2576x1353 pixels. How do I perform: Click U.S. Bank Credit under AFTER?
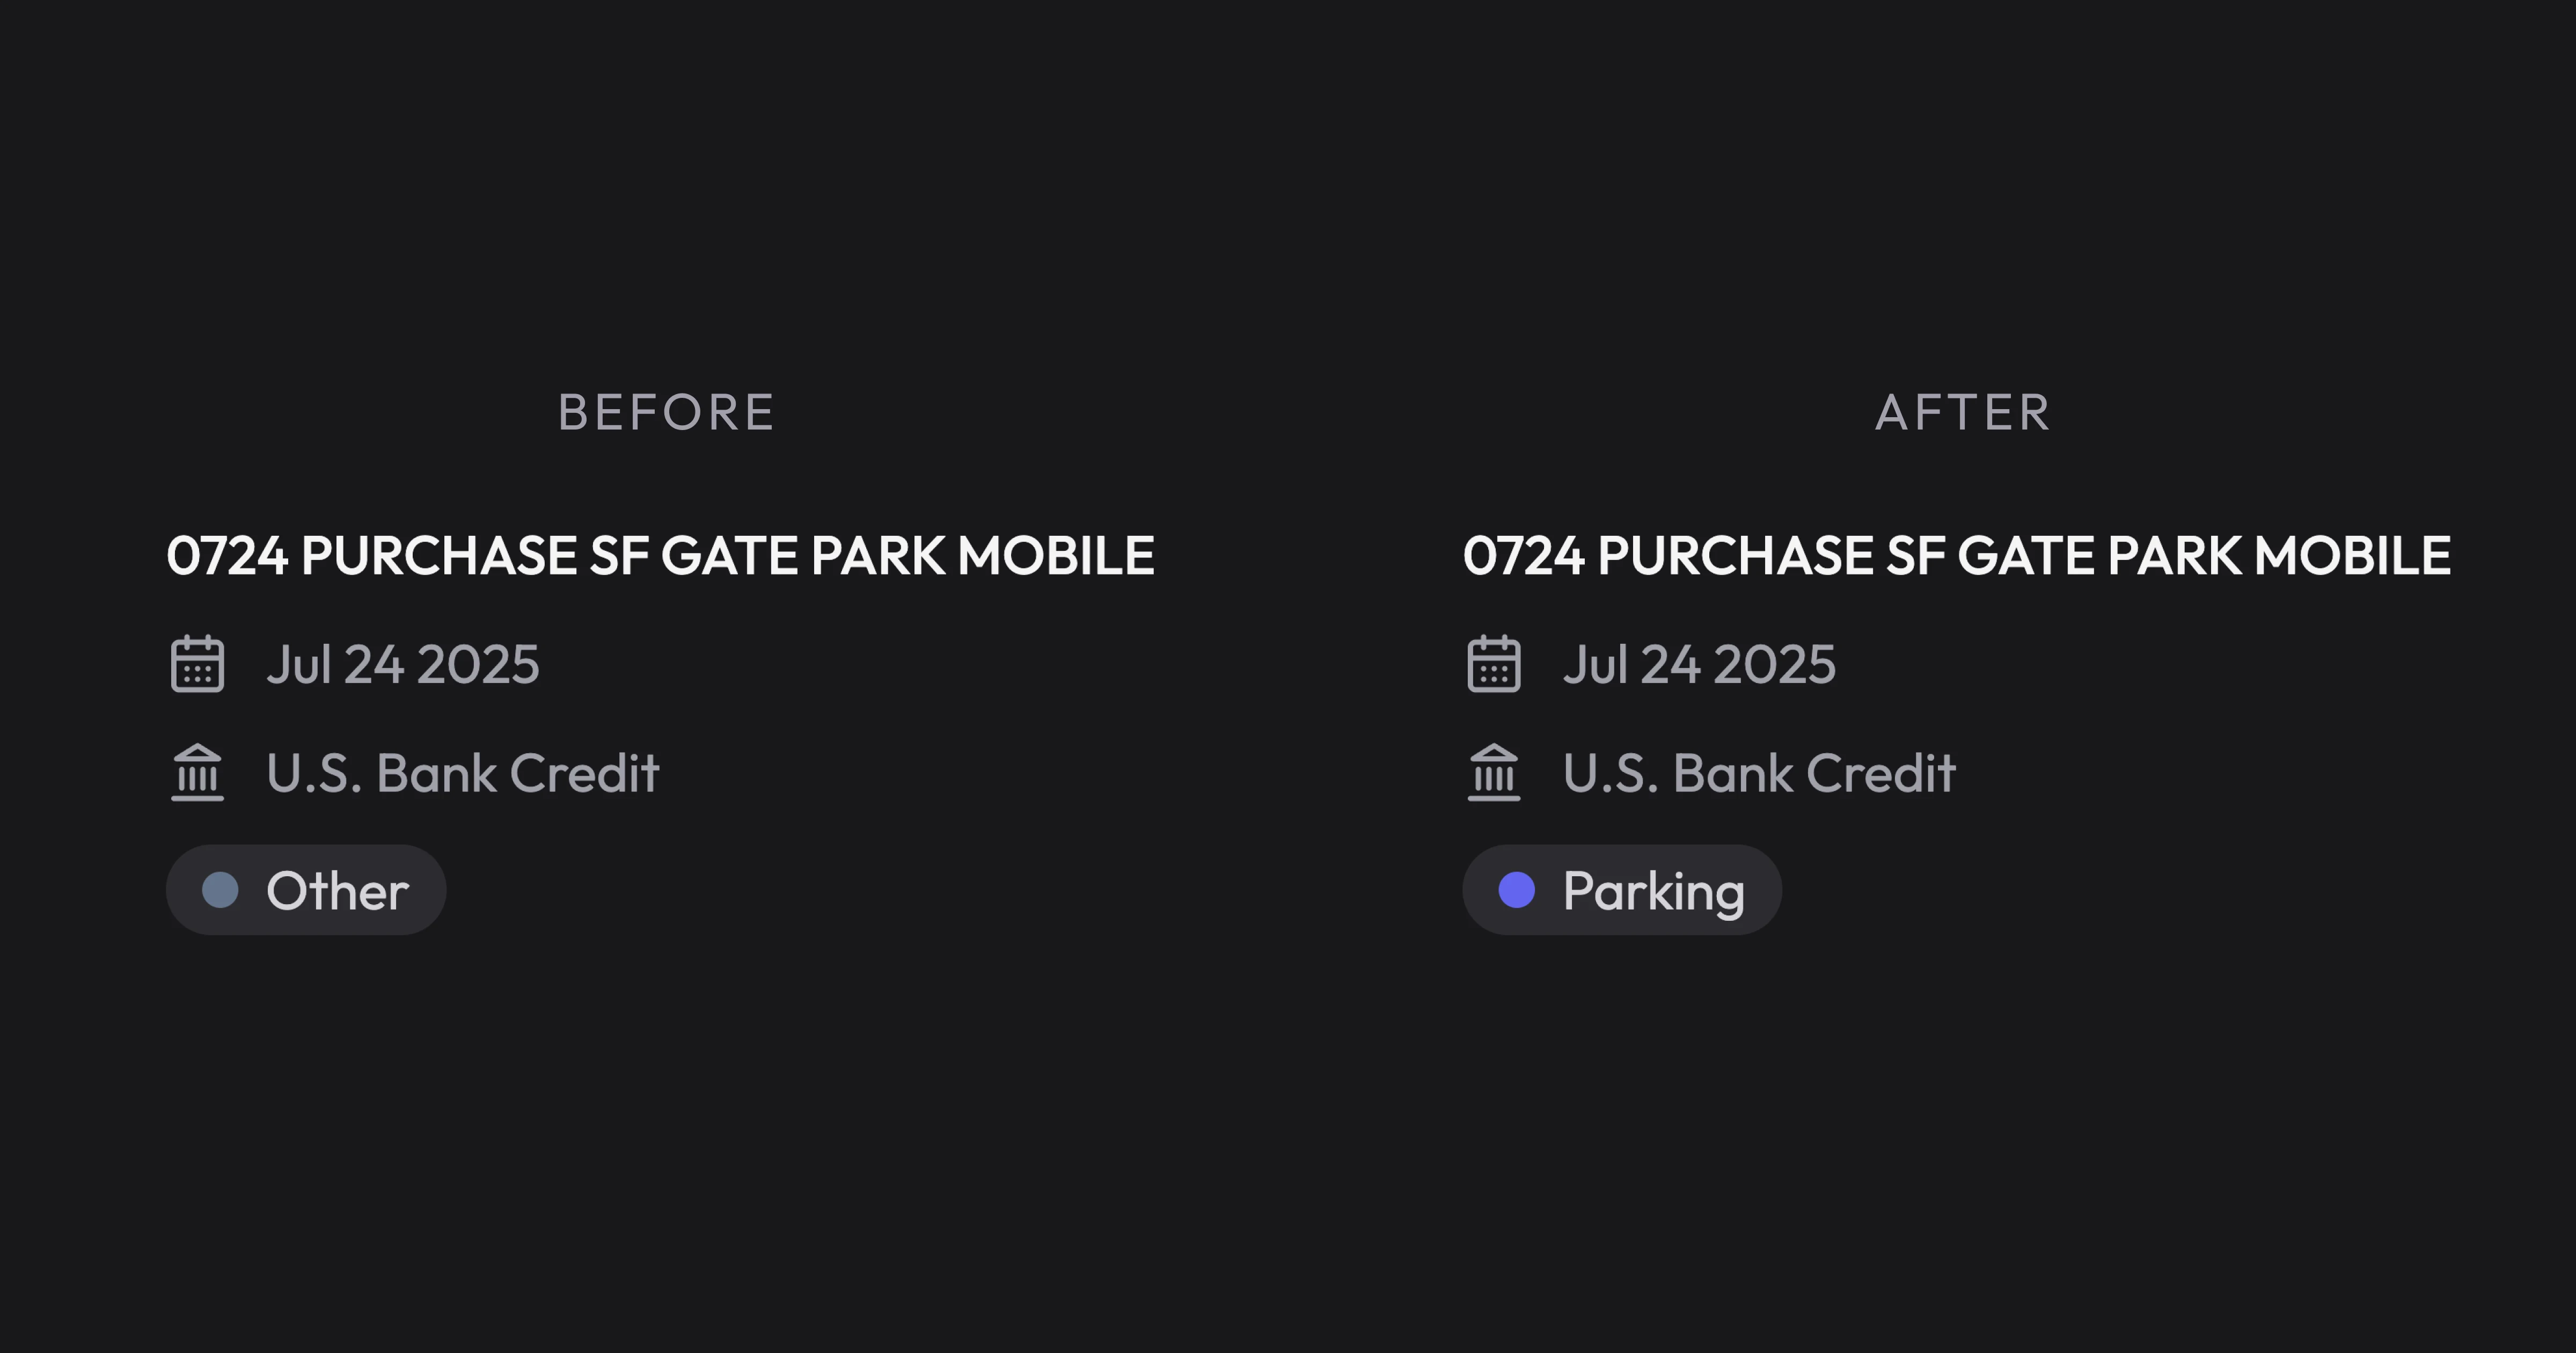pos(1759,774)
